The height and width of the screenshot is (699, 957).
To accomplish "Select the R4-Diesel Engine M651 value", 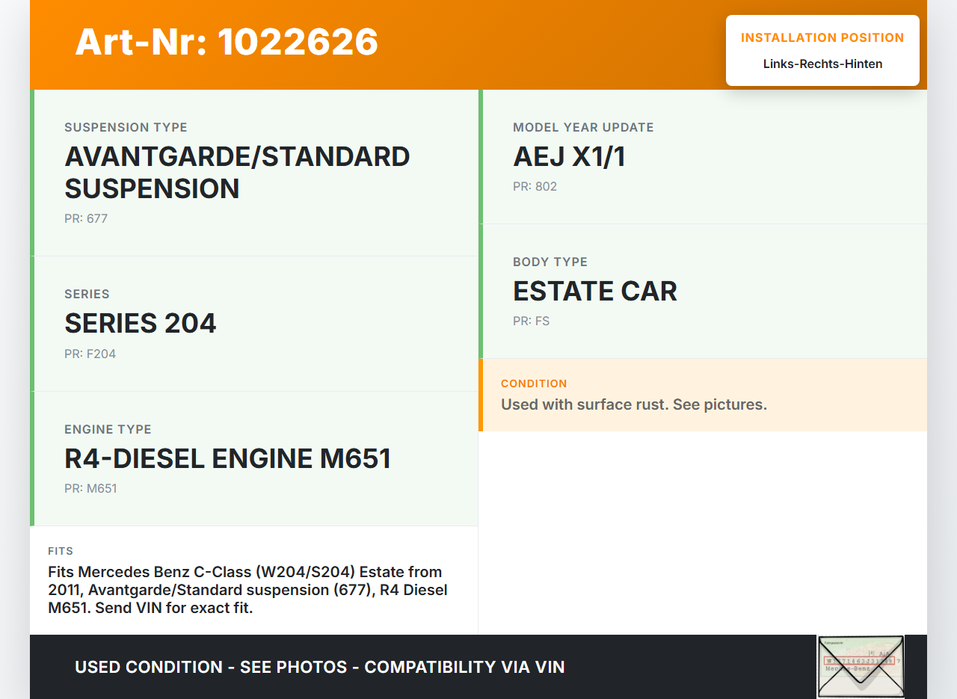I will (x=227, y=458).
